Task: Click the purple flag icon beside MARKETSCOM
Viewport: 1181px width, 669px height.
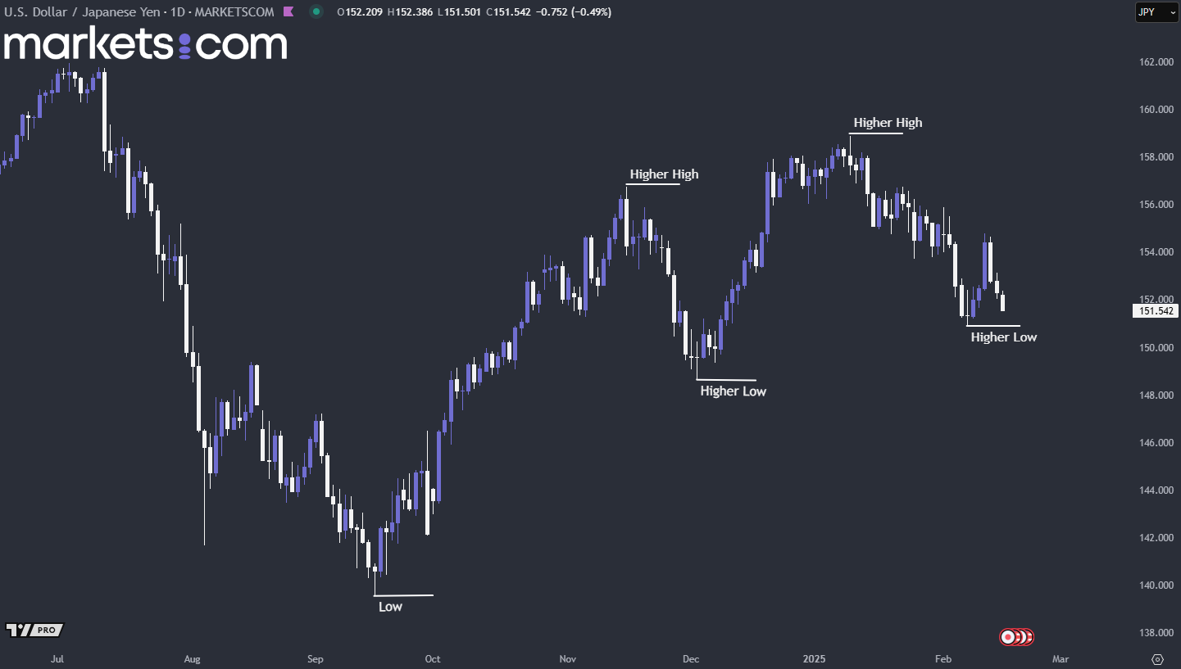Action: click(x=288, y=12)
